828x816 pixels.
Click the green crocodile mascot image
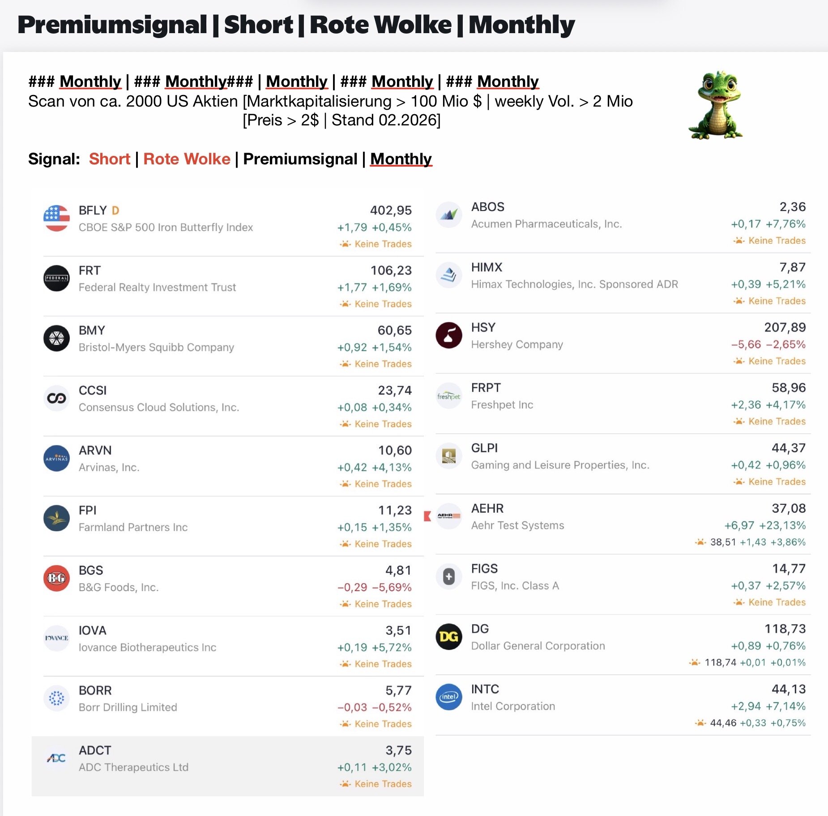715,106
